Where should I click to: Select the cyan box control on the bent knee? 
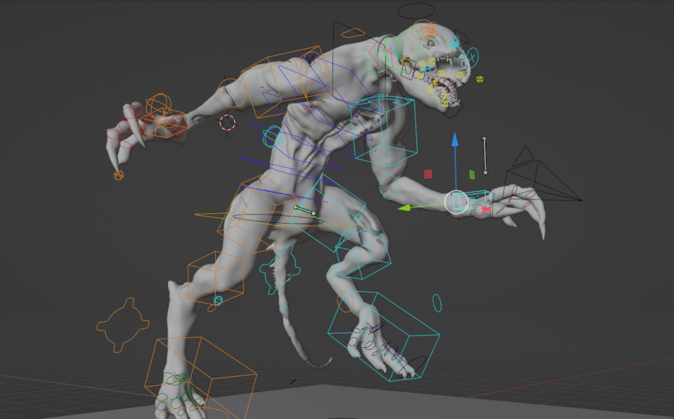[363, 255]
